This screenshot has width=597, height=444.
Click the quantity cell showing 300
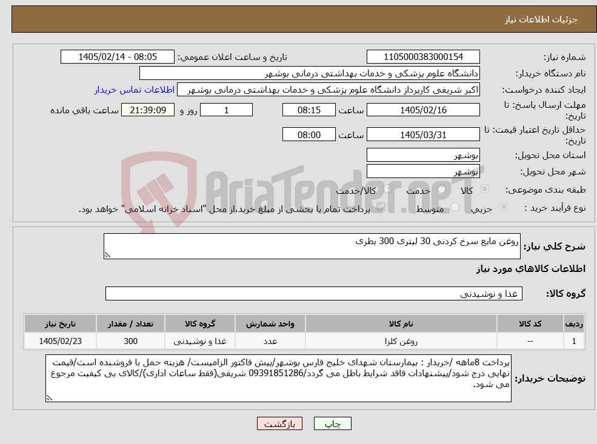click(130, 341)
